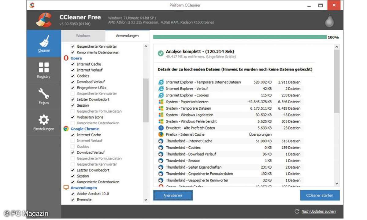Select Thunderbird - Gespeicherte Formulardaten result row
Viewport: 367px width, 220px height.
tap(231, 174)
